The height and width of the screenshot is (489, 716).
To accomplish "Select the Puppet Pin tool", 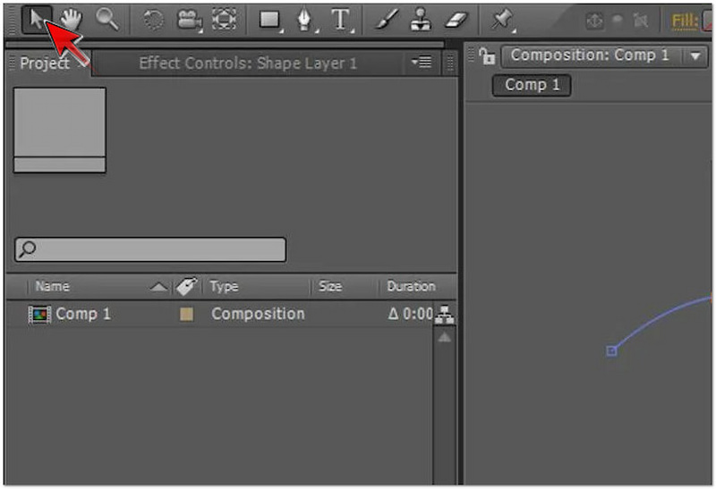I will point(503,20).
